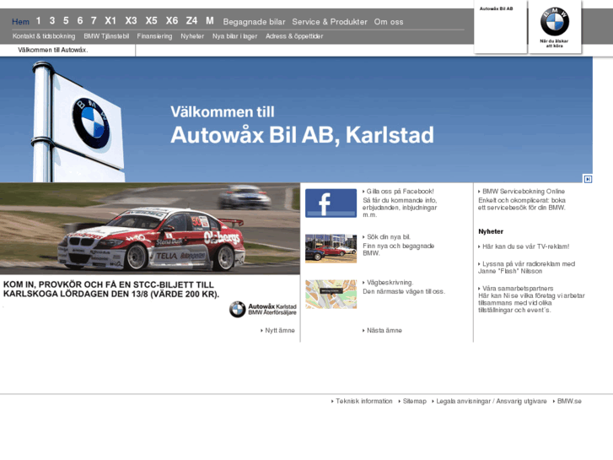Select the M model menu
Screen dimensions: 613x460
point(210,21)
